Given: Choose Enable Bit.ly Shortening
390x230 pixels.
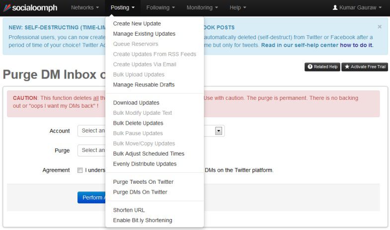Looking at the screenshot, I should 143,220.
